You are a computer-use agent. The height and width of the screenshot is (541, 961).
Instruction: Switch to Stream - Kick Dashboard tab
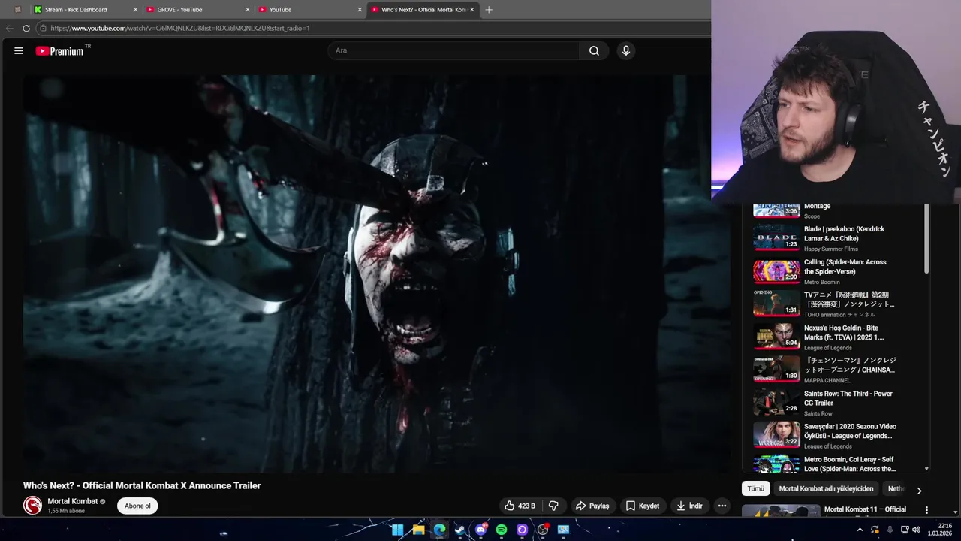[86, 10]
